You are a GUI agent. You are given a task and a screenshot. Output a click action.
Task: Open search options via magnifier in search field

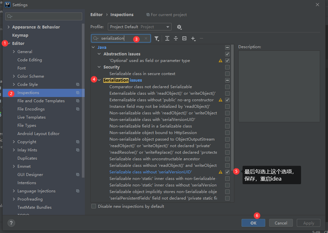[x=96, y=38]
